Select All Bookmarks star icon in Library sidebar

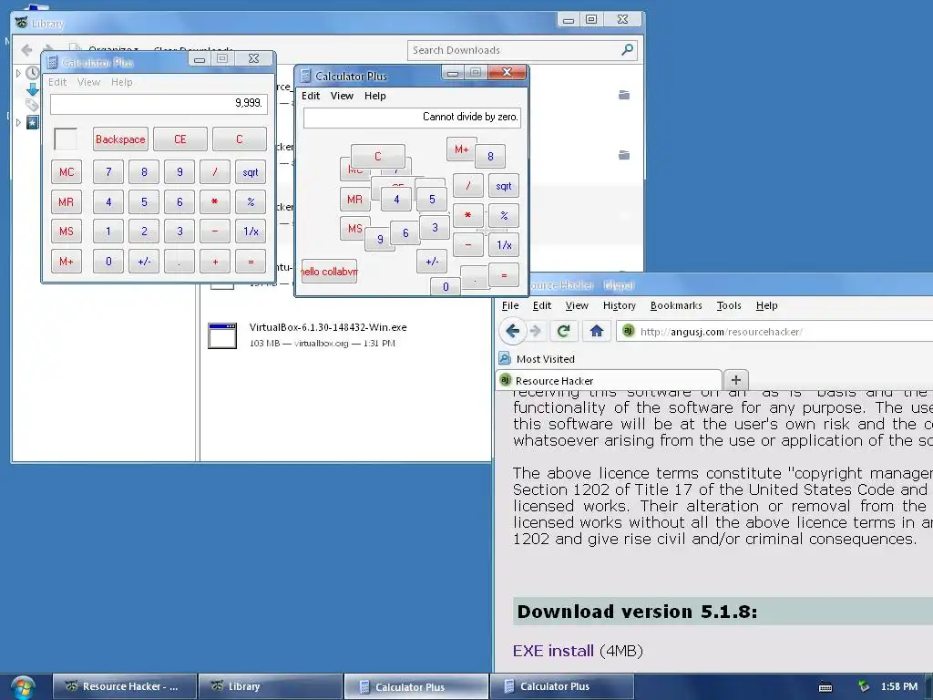pyautogui.click(x=33, y=122)
